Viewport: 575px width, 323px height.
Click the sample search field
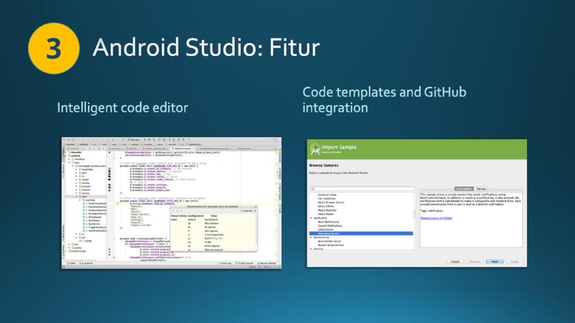coord(362,188)
